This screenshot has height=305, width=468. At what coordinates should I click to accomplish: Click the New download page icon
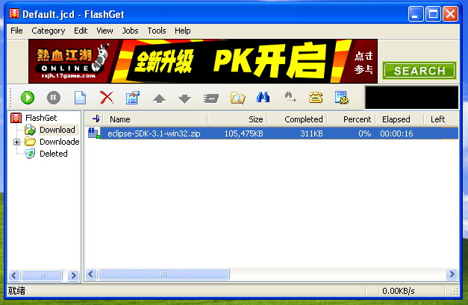tap(80, 98)
